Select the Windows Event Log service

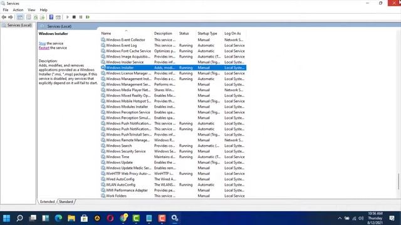coord(173,46)
